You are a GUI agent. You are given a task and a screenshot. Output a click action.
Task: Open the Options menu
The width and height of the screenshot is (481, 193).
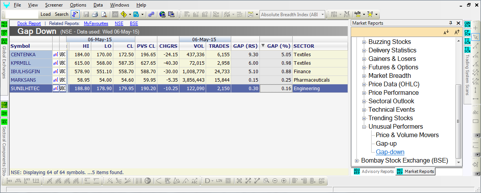78,5
